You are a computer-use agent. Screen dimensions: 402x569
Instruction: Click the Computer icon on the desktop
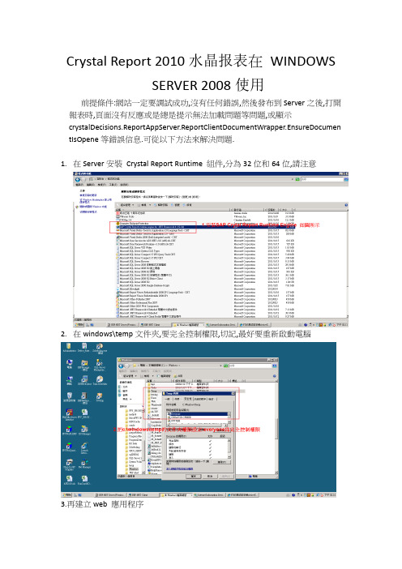coord(70,363)
